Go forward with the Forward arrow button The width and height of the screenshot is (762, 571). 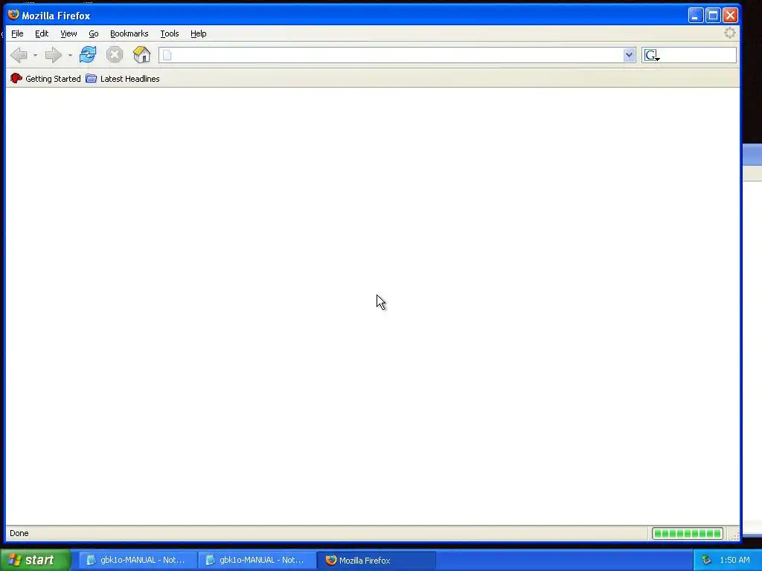coord(53,55)
